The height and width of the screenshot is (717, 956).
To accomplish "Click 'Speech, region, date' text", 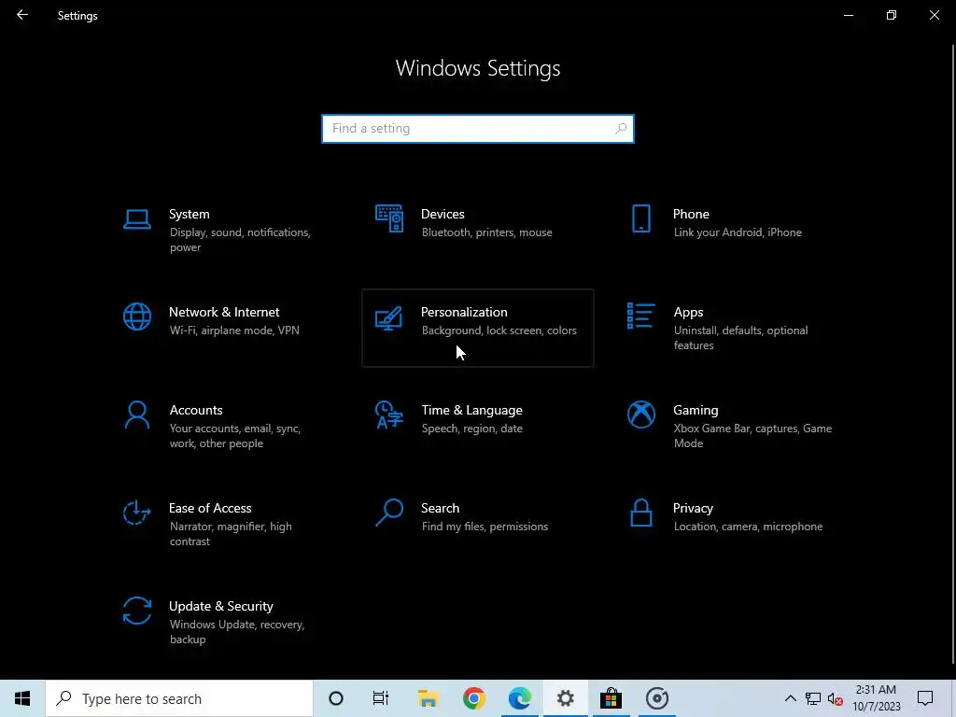I will click(x=471, y=429).
